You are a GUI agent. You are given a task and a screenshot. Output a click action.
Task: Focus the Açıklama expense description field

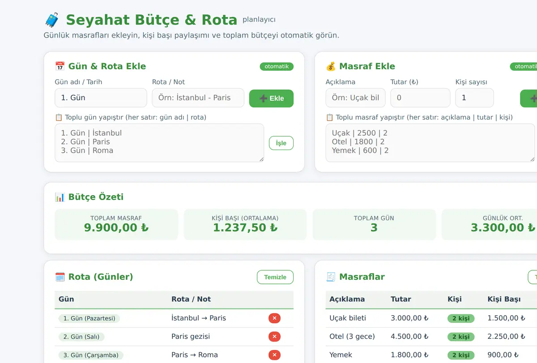[356, 98]
